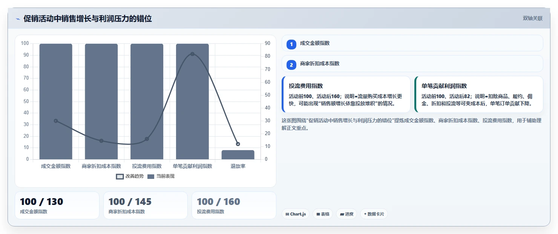
Task: Click the 双轴关联 label in header
Action: coord(532,18)
